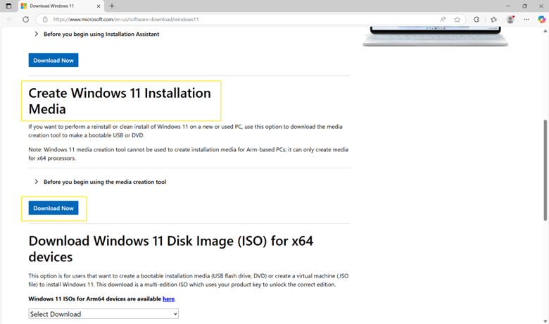Screen dimensions: 549x324
Task: Add page to favorites star icon
Action: click(x=457, y=19)
